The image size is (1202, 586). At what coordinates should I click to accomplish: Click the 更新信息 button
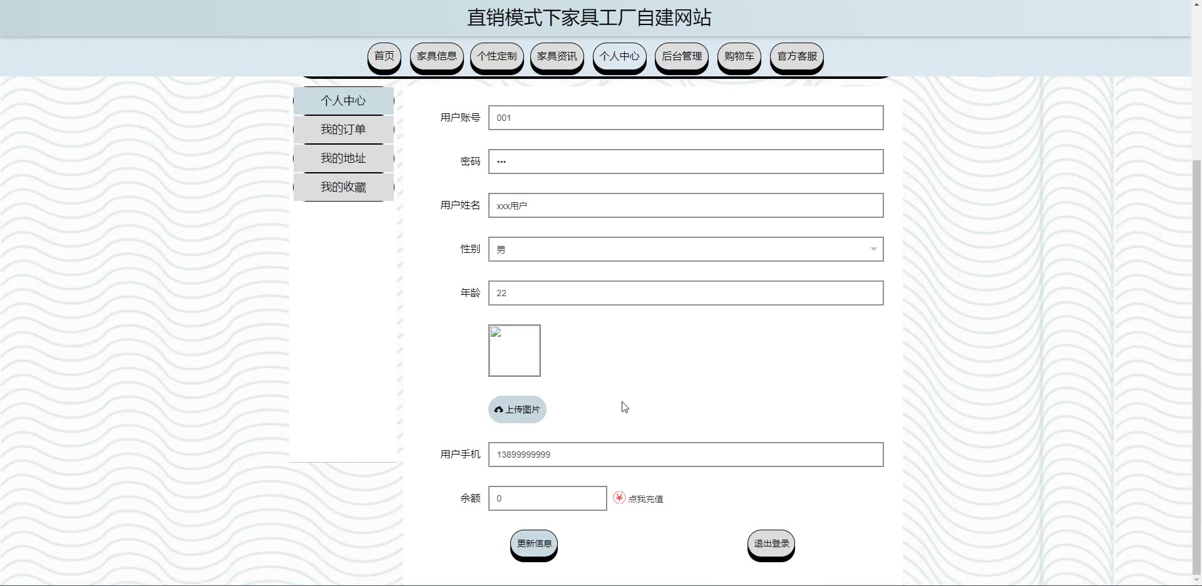point(534,544)
